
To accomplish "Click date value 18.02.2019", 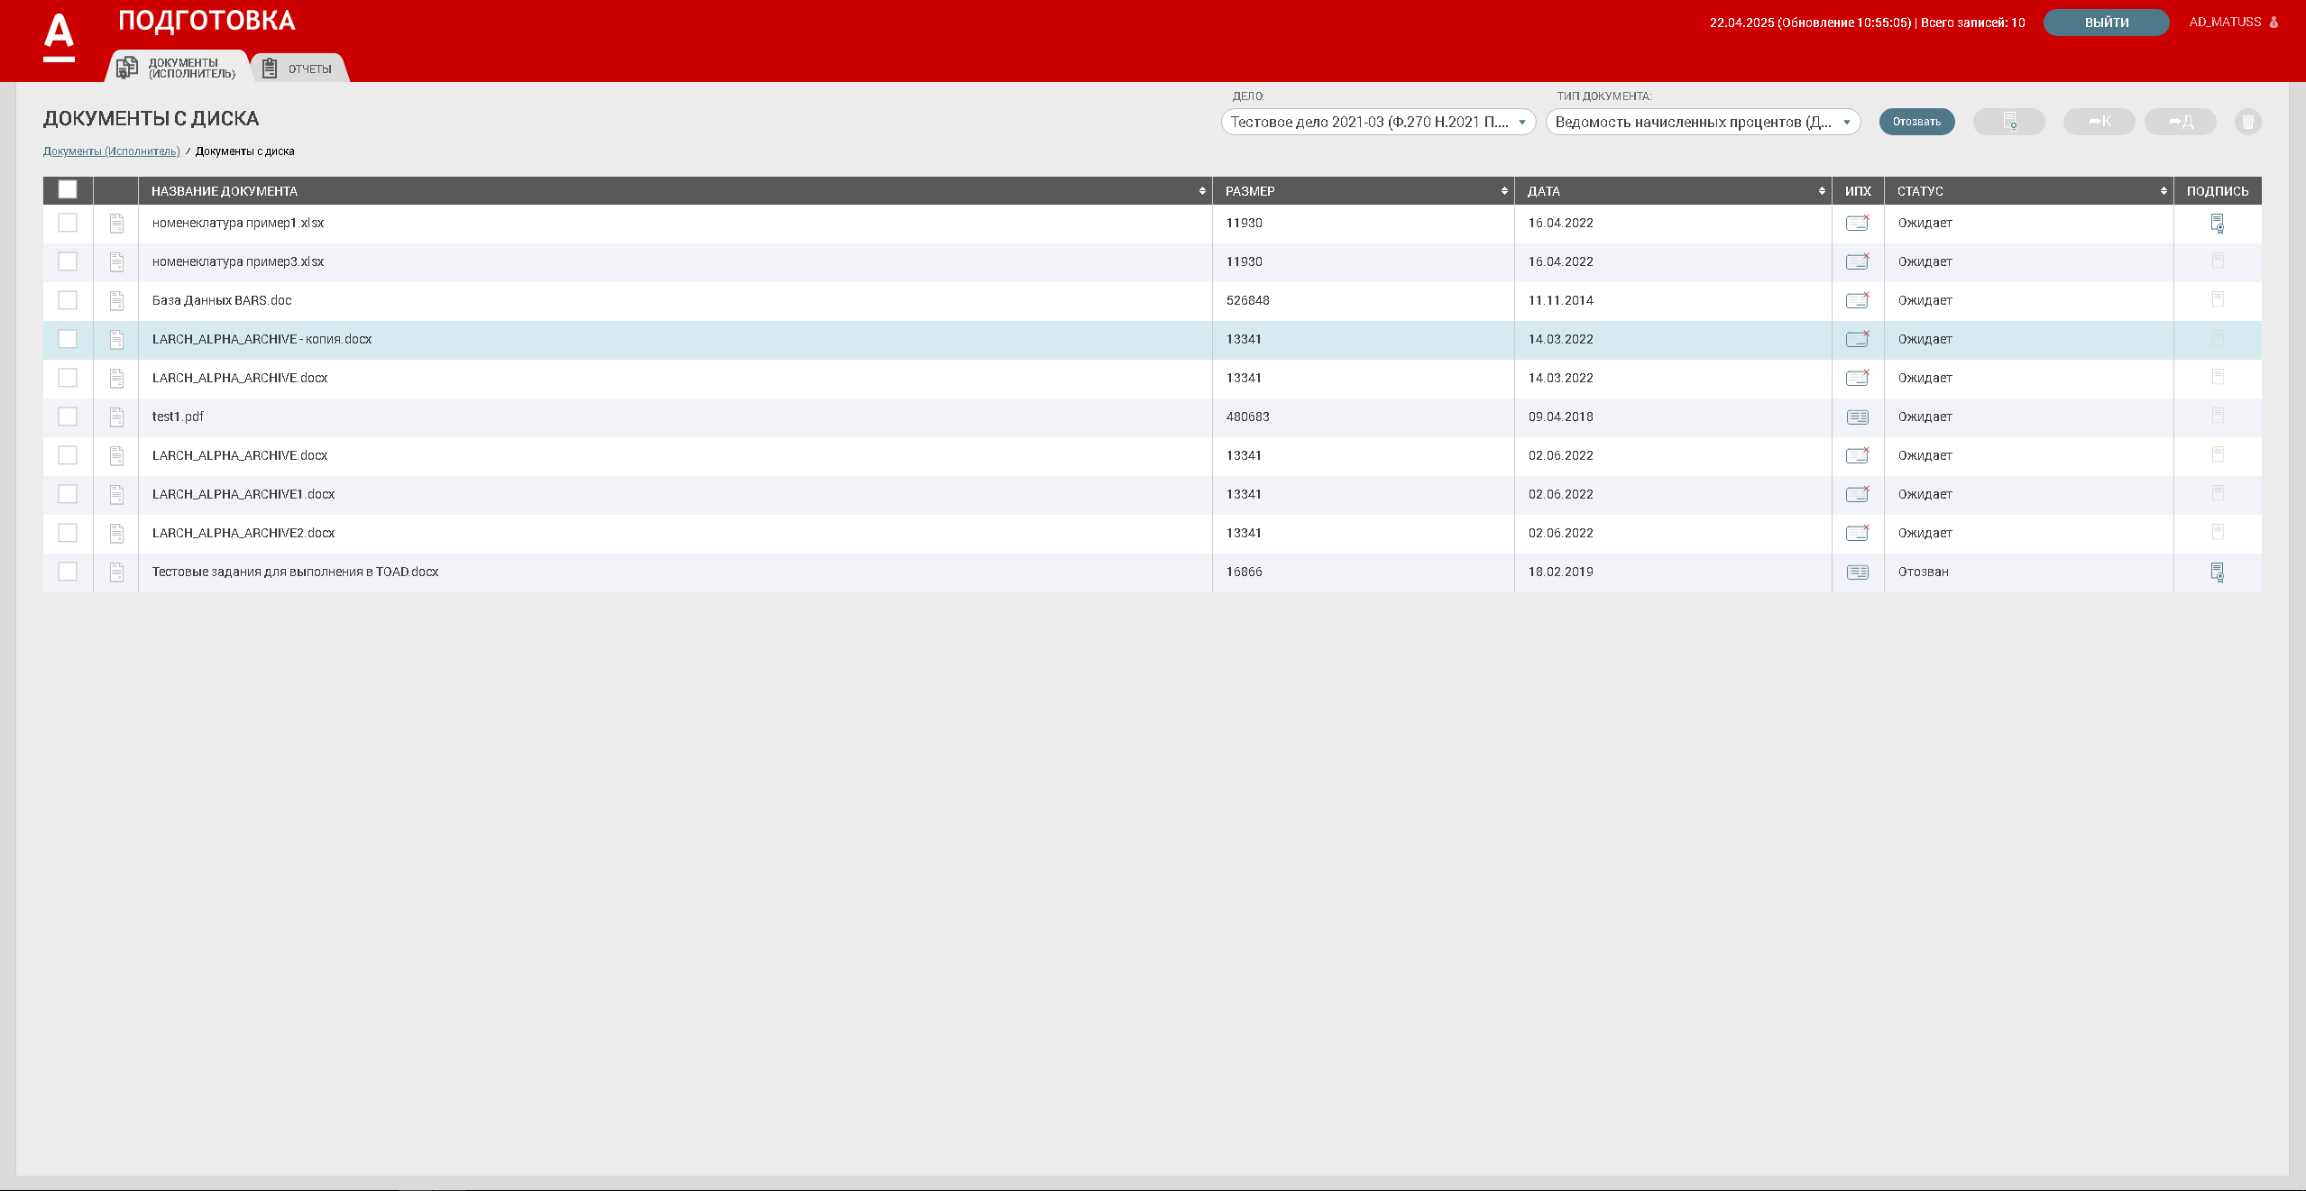I will pos(1560,572).
